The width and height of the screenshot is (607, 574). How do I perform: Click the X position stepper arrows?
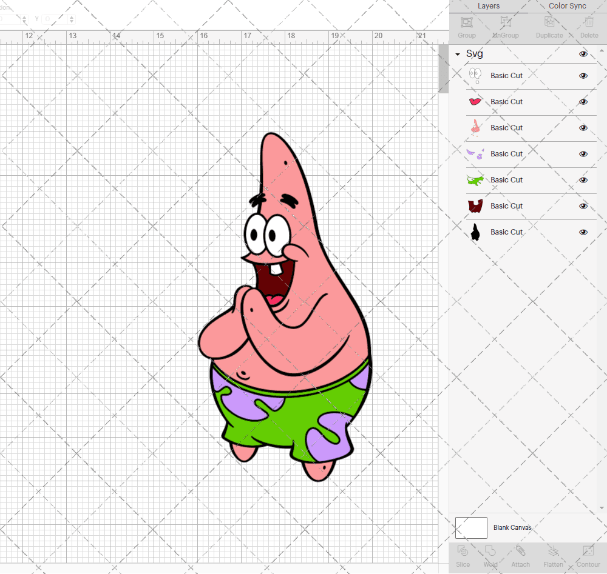coord(24,19)
